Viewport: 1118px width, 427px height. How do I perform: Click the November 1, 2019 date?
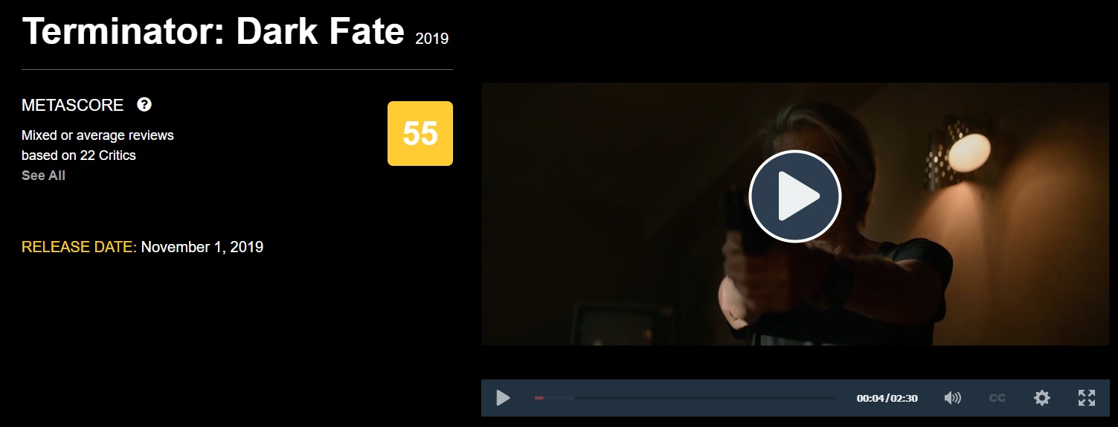(202, 247)
